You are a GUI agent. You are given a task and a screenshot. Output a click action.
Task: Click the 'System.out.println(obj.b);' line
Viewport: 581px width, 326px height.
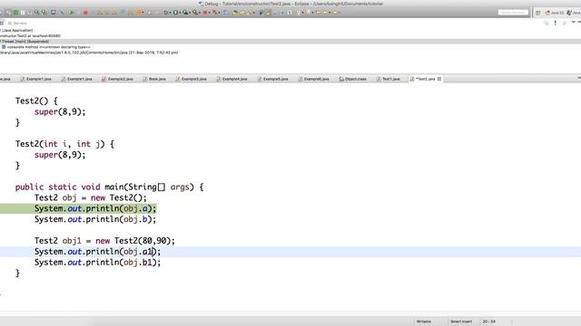pos(95,219)
